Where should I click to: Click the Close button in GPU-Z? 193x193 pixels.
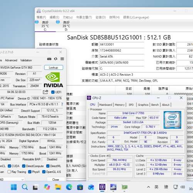coord(56,179)
